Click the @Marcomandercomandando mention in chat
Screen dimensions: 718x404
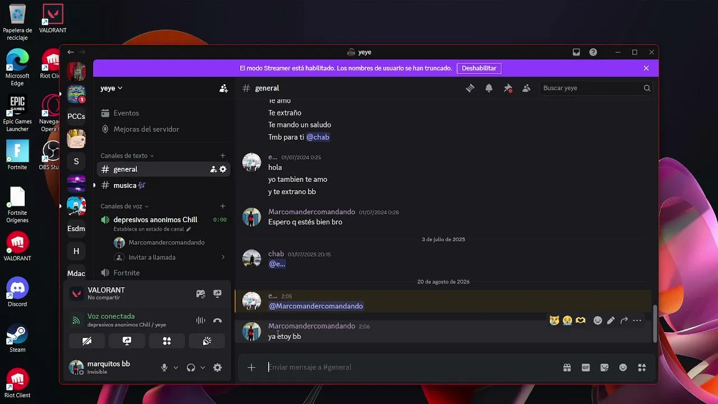click(x=316, y=306)
